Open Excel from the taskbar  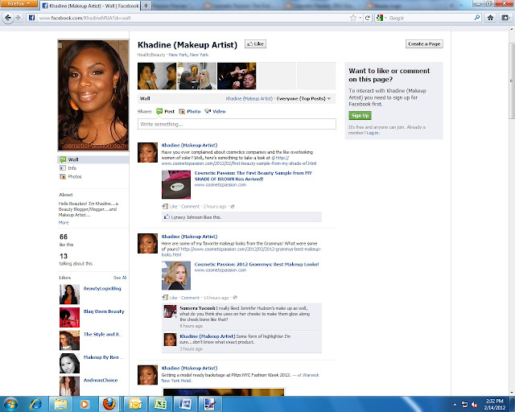[x=160, y=404]
